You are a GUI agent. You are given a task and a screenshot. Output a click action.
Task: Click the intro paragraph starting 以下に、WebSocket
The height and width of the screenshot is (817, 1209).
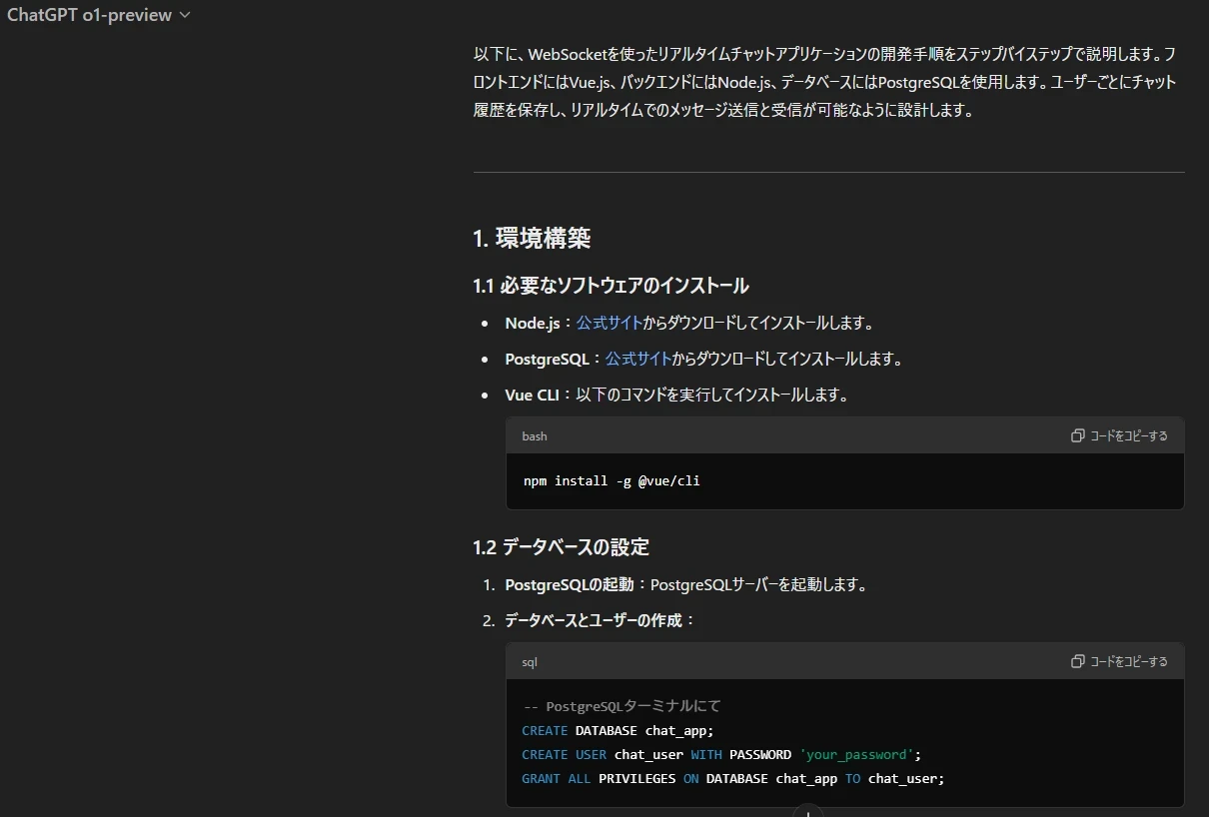point(824,82)
